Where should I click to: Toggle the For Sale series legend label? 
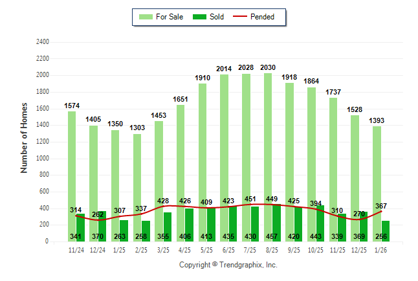tap(169, 17)
